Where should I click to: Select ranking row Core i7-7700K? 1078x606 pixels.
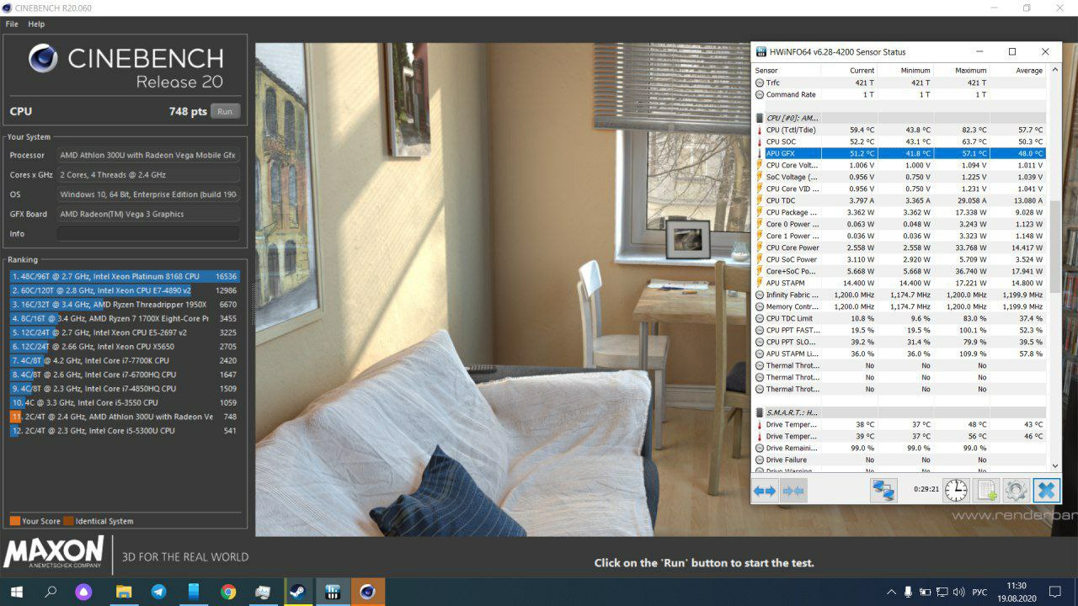coord(125,360)
